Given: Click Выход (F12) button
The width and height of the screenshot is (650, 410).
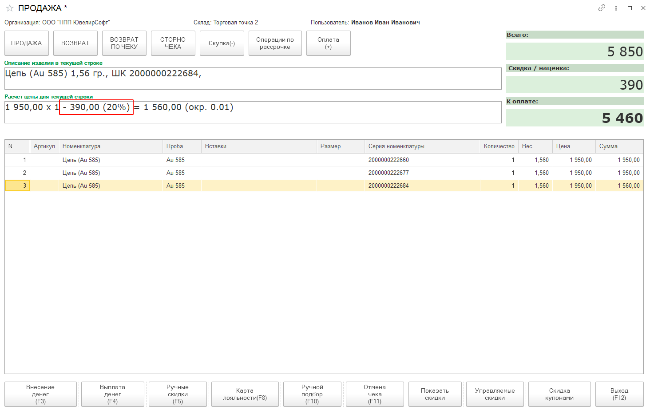Looking at the screenshot, I should pos(619,394).
